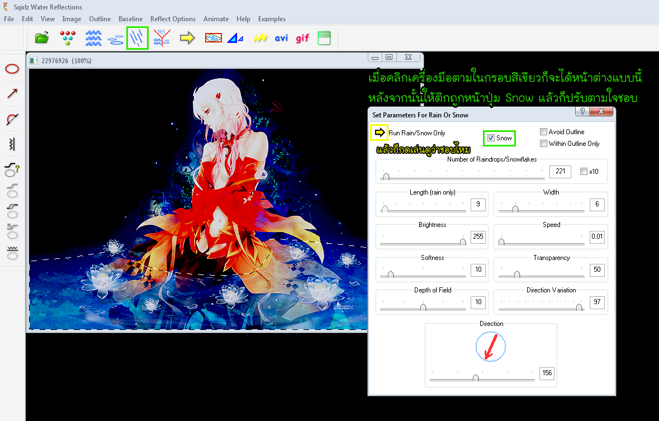Enable the Avoid Outline checkbox
659x421 pixels.
click(543, 131)
